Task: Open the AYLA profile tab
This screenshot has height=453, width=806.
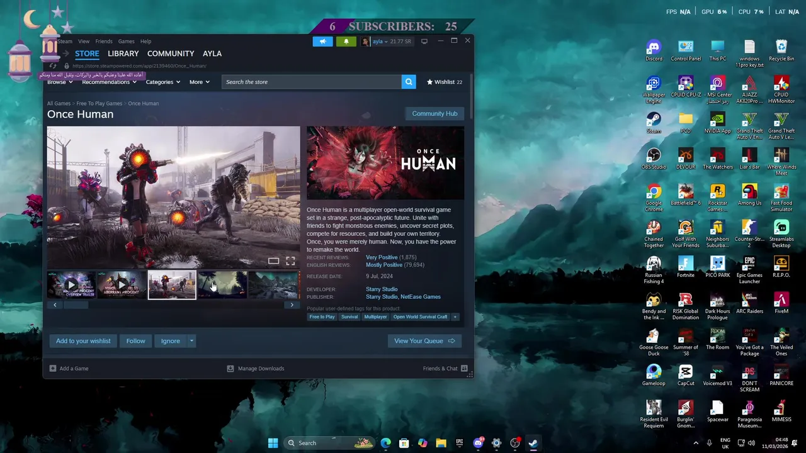Action: pos(212,53)
